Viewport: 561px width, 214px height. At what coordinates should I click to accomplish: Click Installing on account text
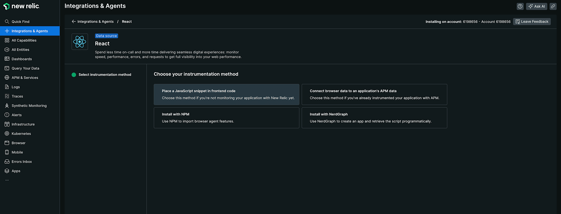[468, 22]
